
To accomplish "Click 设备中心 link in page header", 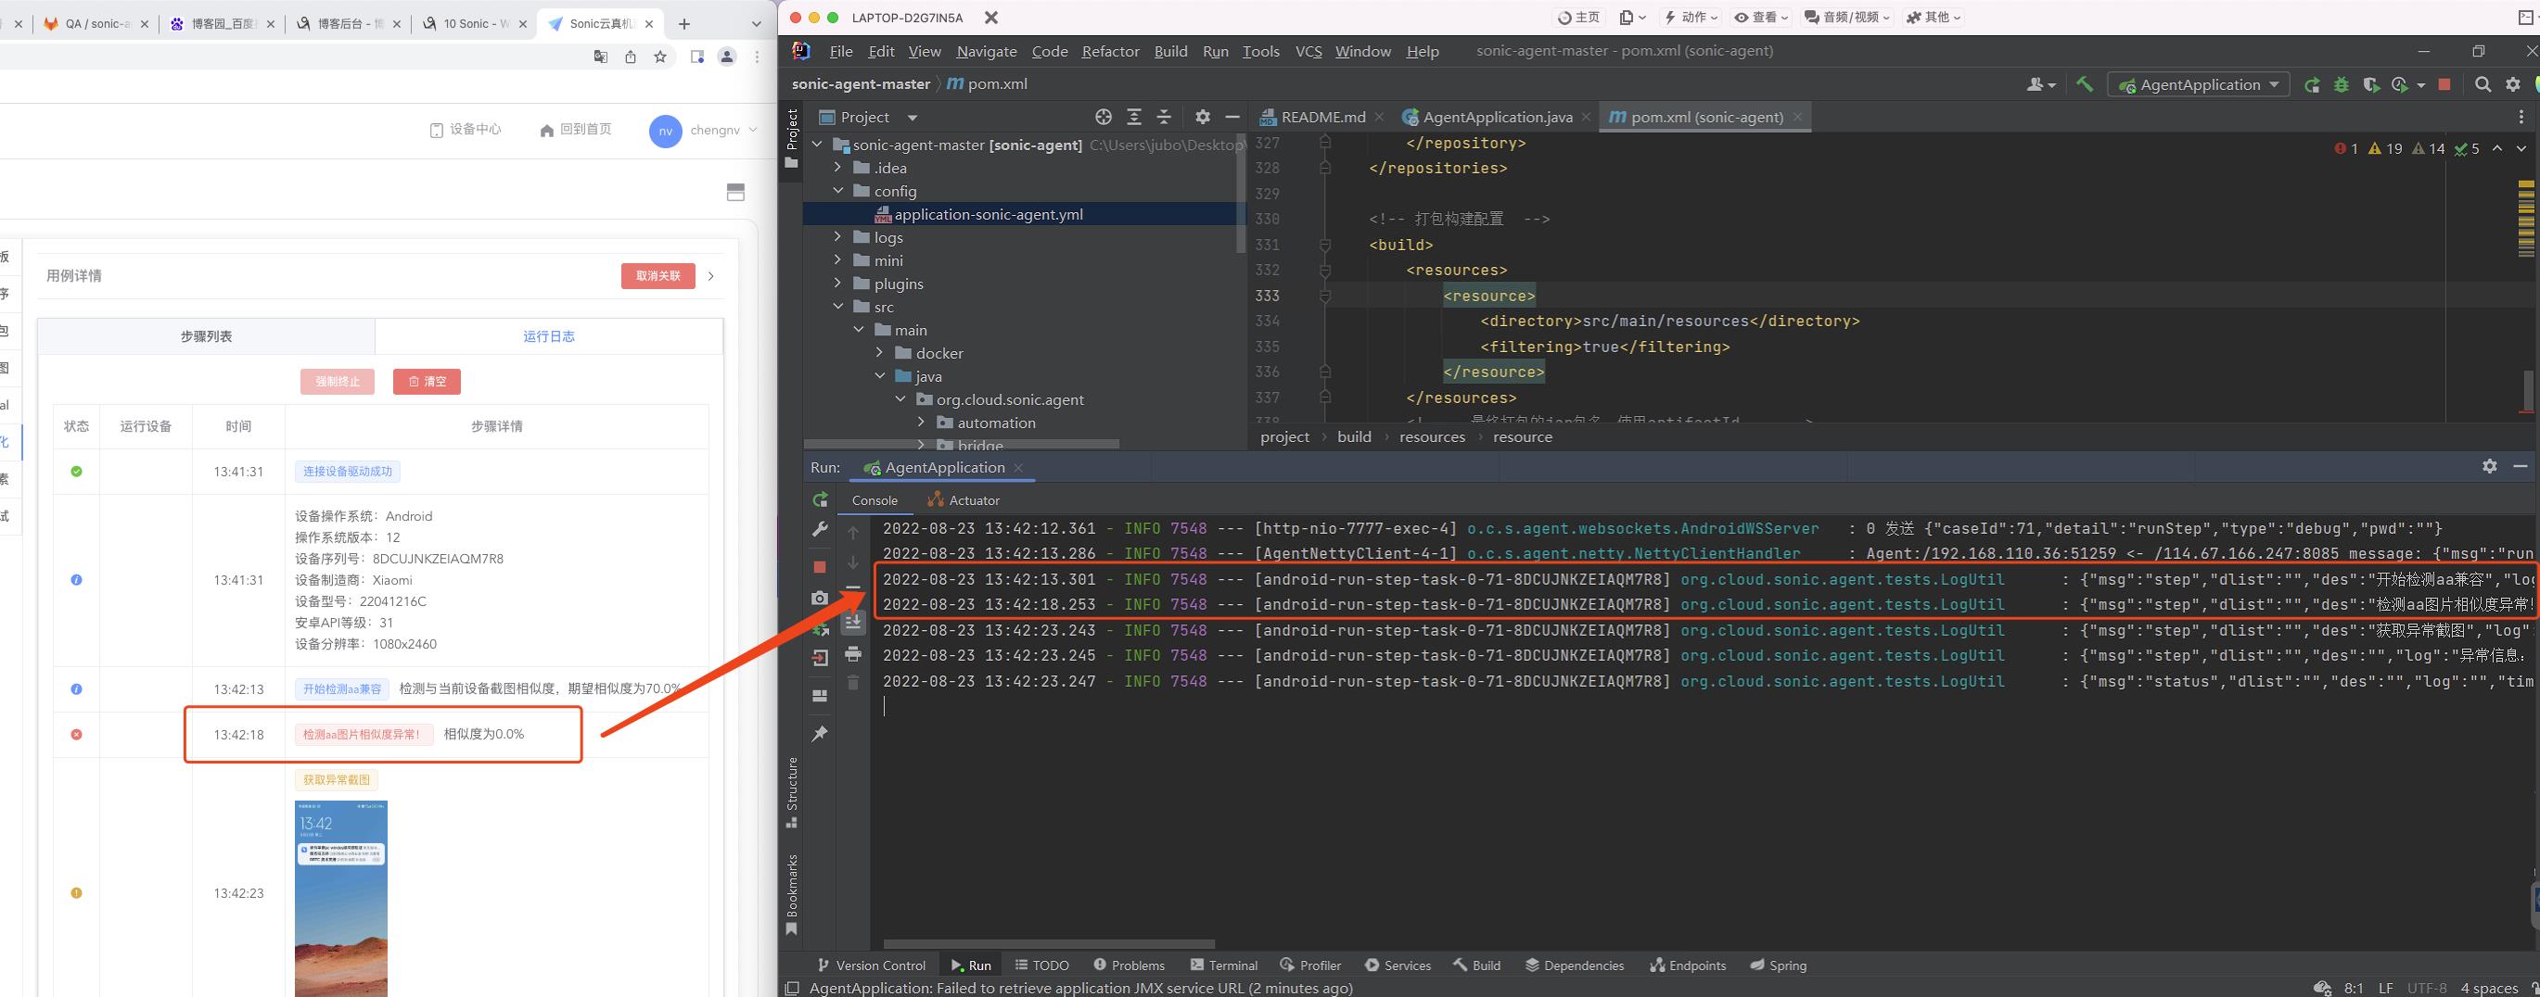I will point(466,130).
